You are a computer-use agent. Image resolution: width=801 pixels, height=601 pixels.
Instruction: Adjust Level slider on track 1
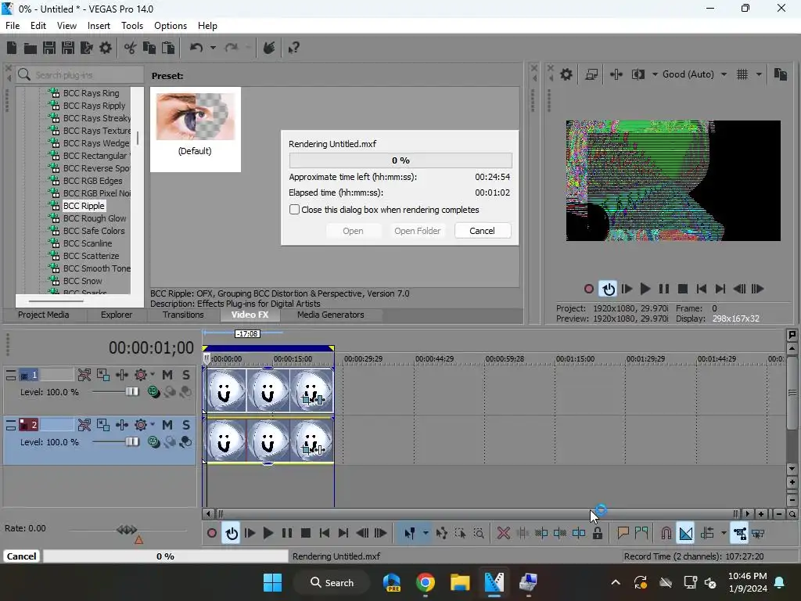point(131,392)
